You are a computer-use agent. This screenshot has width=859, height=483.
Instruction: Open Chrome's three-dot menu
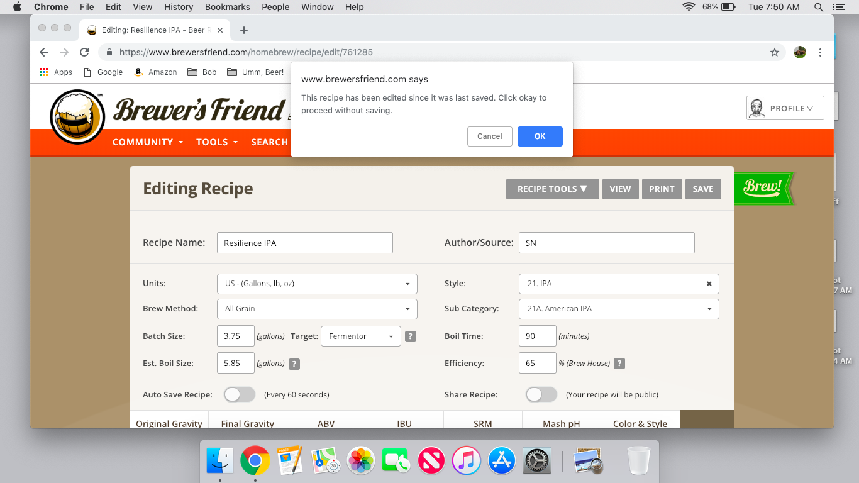point(820,52)
